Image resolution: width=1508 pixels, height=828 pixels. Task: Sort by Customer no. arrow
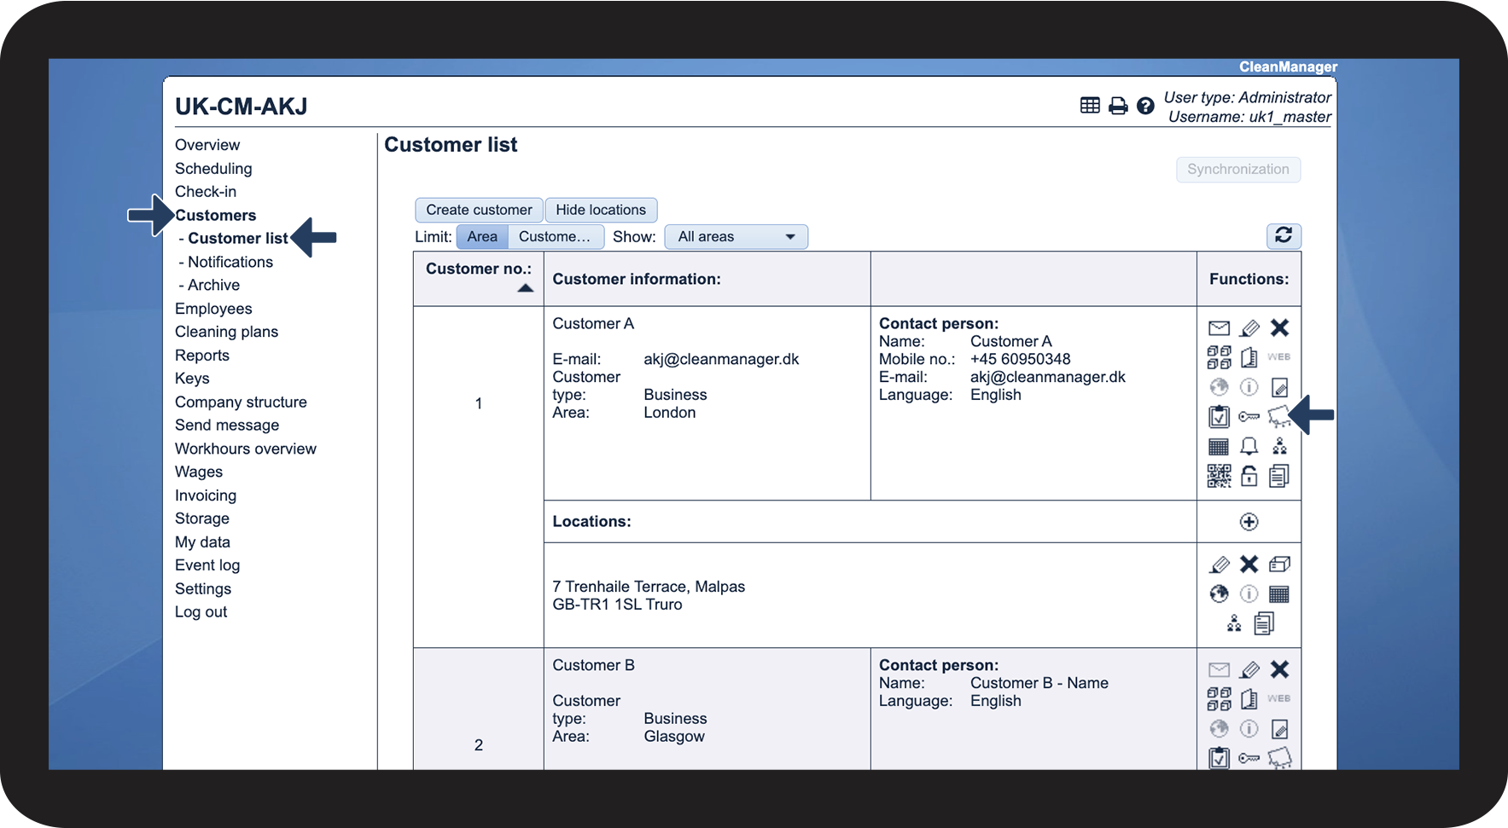tap(526, 288)
